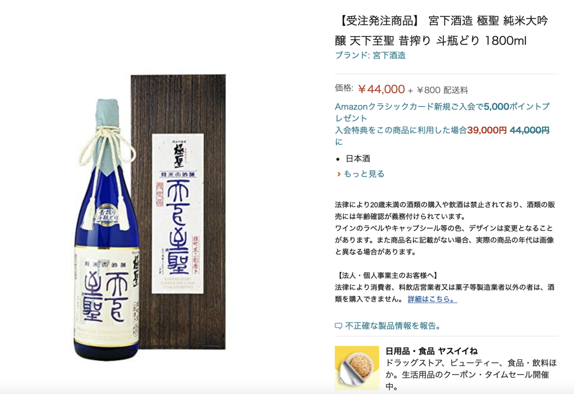The width and height of the screenshot is (574, 394).
Task: Open the Amazonクラシックカード 5,000ポイント offer
Action: (442, 112)
